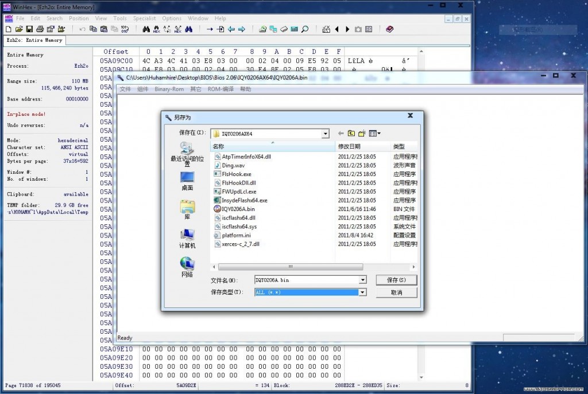
Task: Go back with save dialog arrow icon
Action: point(341,133)
